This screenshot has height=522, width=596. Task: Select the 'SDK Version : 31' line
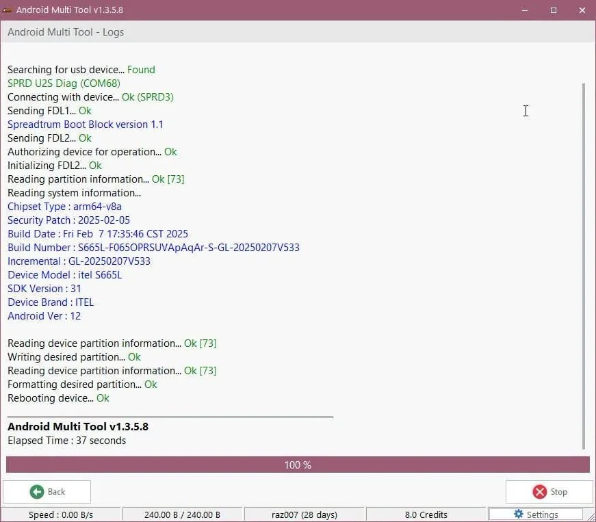tap(44, 288)
